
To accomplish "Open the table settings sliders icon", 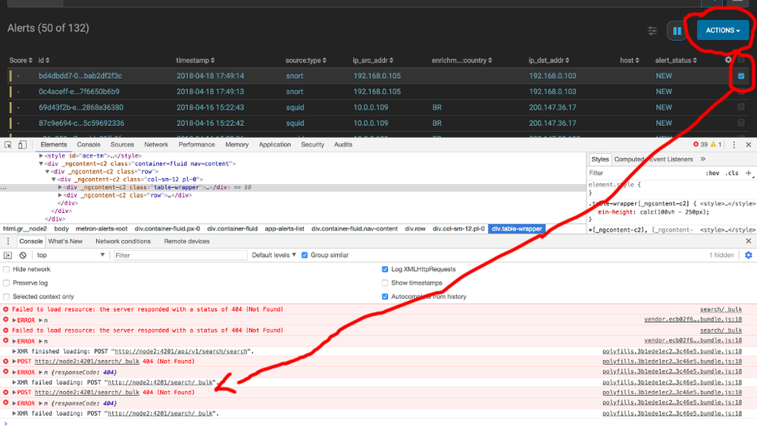I will [x=652, y=31].
